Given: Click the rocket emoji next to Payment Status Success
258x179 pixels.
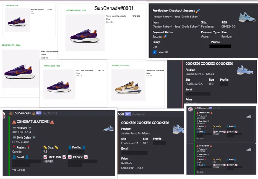Looking at the screenshot, I should pyautogui.click(x=165, y=36).
